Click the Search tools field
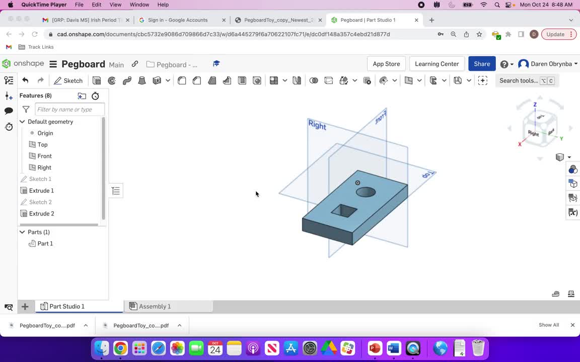Image resolution: width=580 pixels, height=362 pixels. pos(526,80)
